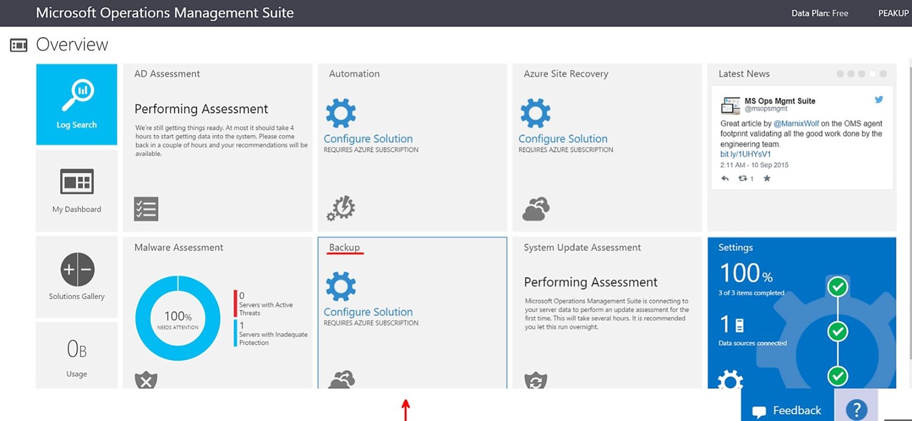Click the cloud icon in the Backup tile

coord(342,380)
